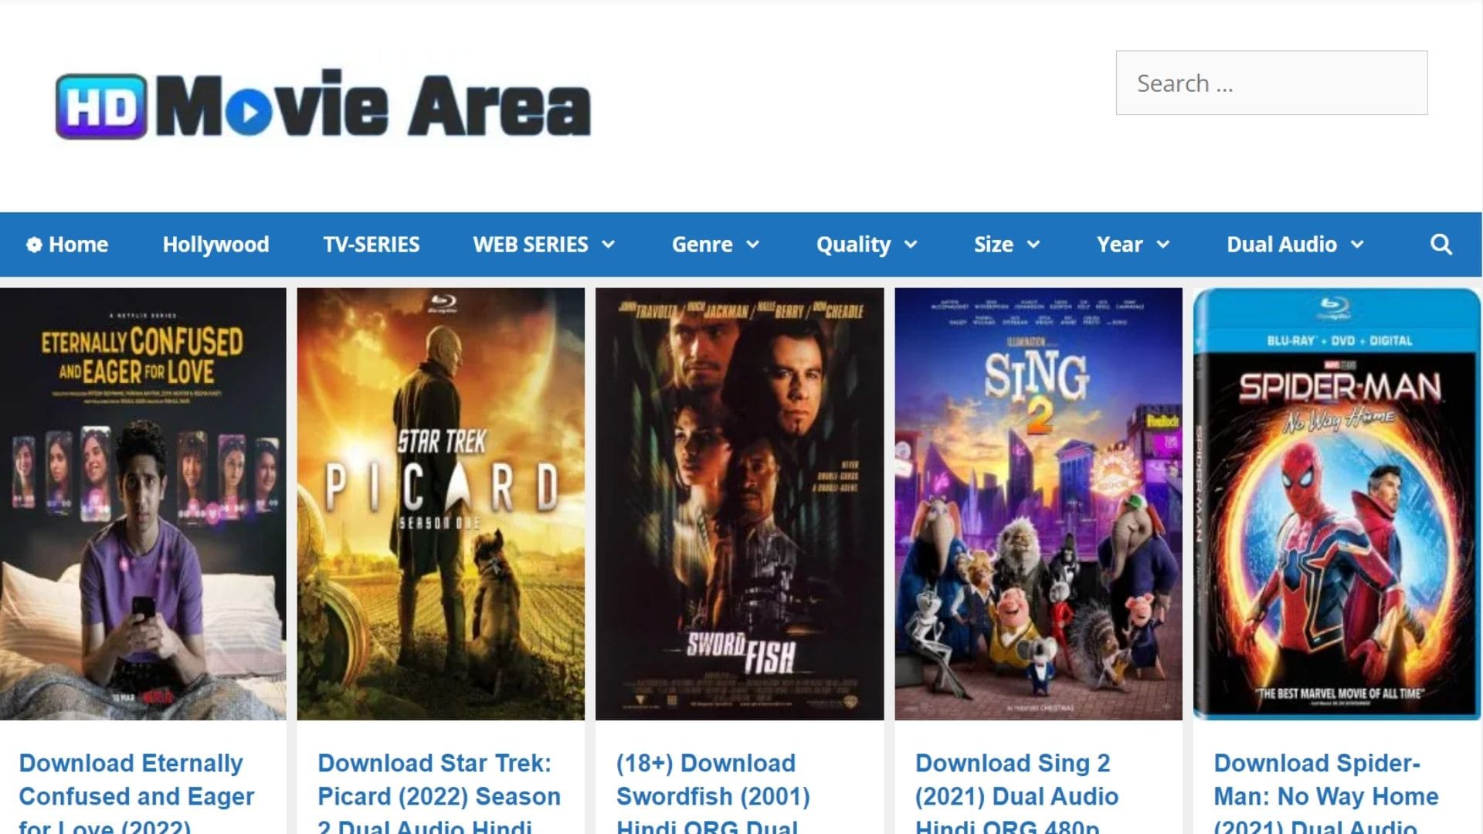Screen dimensions: 1483x834
Task: Open the Sing 2 poster thumbnail
Action: point(1038,504)
